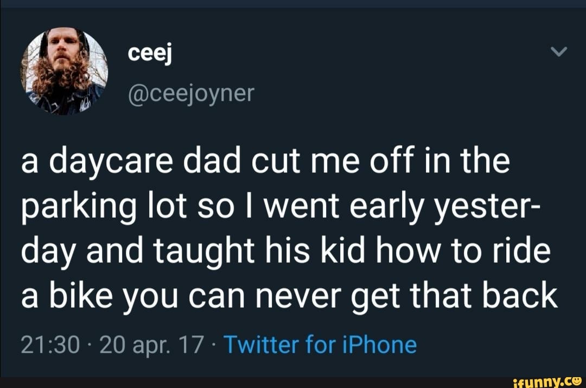Open the @ceejoyner handle link

(190, 93)
